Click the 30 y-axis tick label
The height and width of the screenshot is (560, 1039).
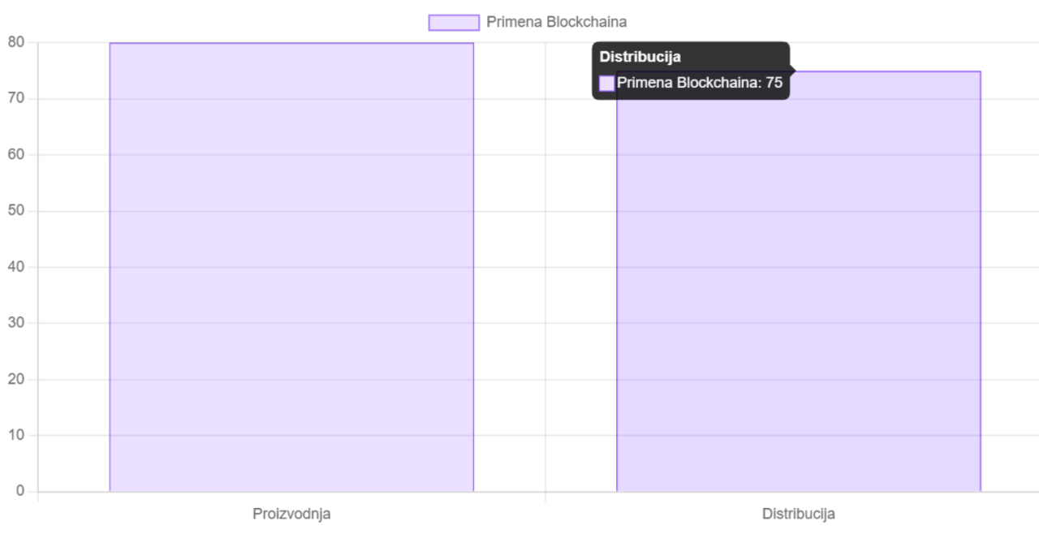click(x=17, y=322)
